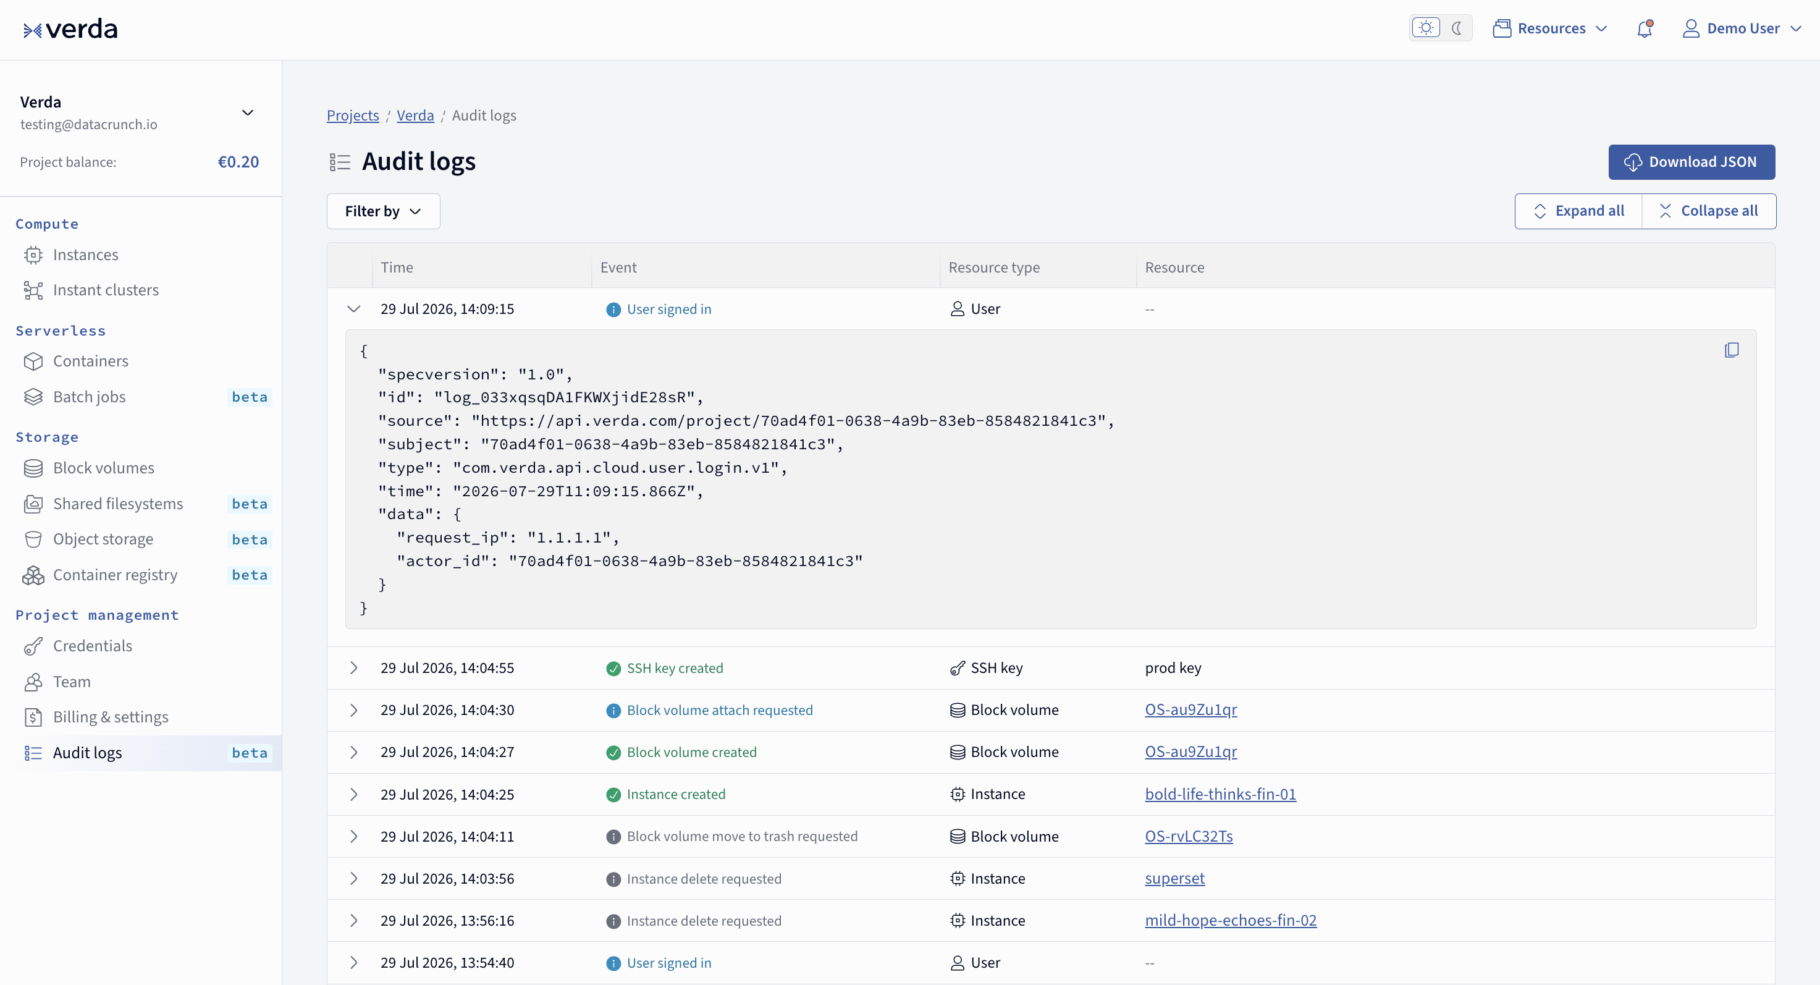Click Block volume icon in 14:04:30 row

click(958, 710)
